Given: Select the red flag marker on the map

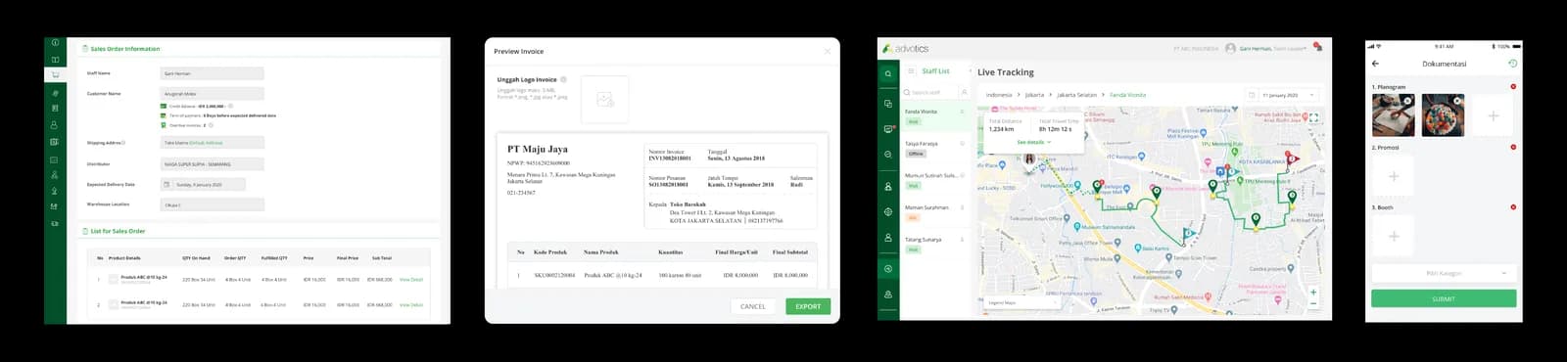Looking at the screenshot, I should (x=1292, y=158).
